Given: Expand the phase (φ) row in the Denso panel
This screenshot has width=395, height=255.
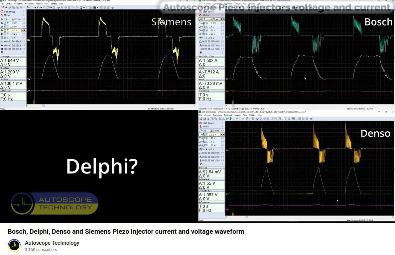Looking at the screenshot, I should coord(223,164).
